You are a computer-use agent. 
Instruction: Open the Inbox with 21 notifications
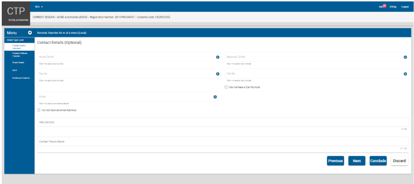click(x=382, y=7)
